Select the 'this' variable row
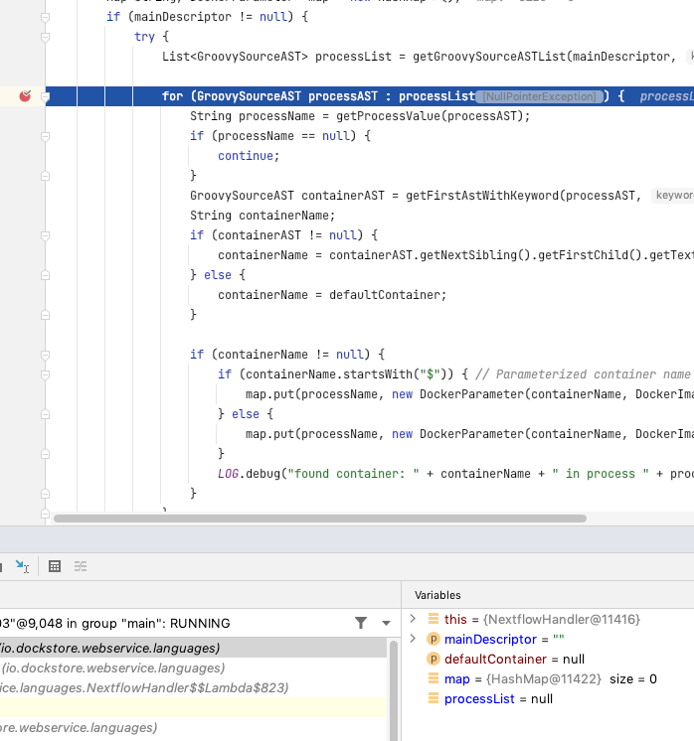 coord(548,619)
